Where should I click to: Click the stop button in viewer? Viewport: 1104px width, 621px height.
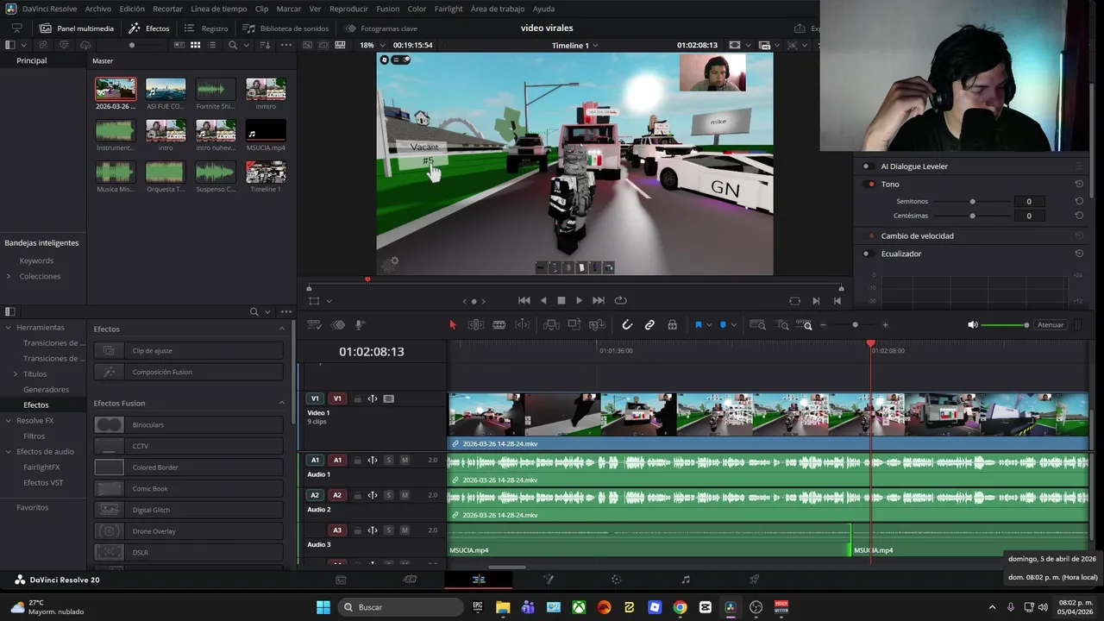[x=561, y=300]
